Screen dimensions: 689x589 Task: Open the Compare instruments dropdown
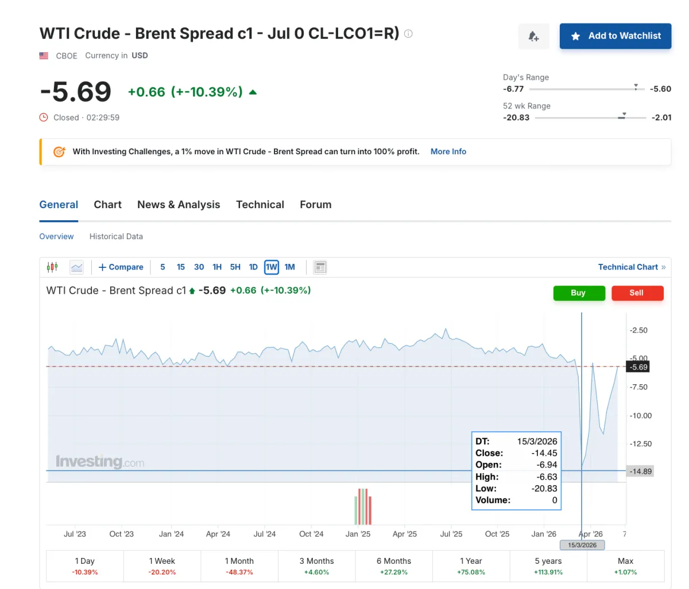[x=121, y=267]
